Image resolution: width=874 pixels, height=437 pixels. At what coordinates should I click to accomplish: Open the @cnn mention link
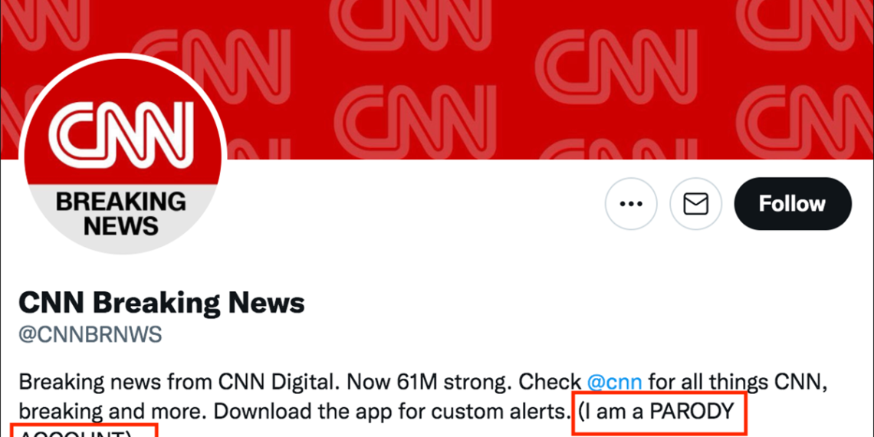[614, 383]
